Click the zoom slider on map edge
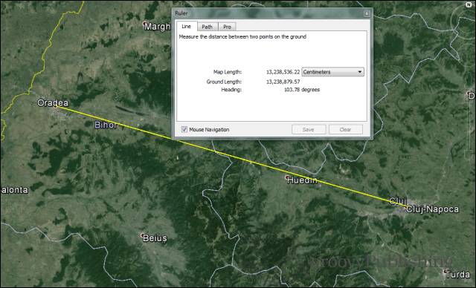 click(470, 127)
